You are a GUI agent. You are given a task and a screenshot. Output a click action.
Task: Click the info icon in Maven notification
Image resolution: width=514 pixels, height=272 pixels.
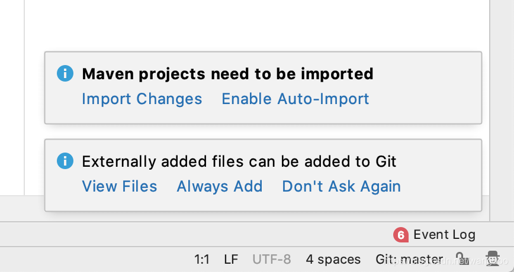[65, 73]
